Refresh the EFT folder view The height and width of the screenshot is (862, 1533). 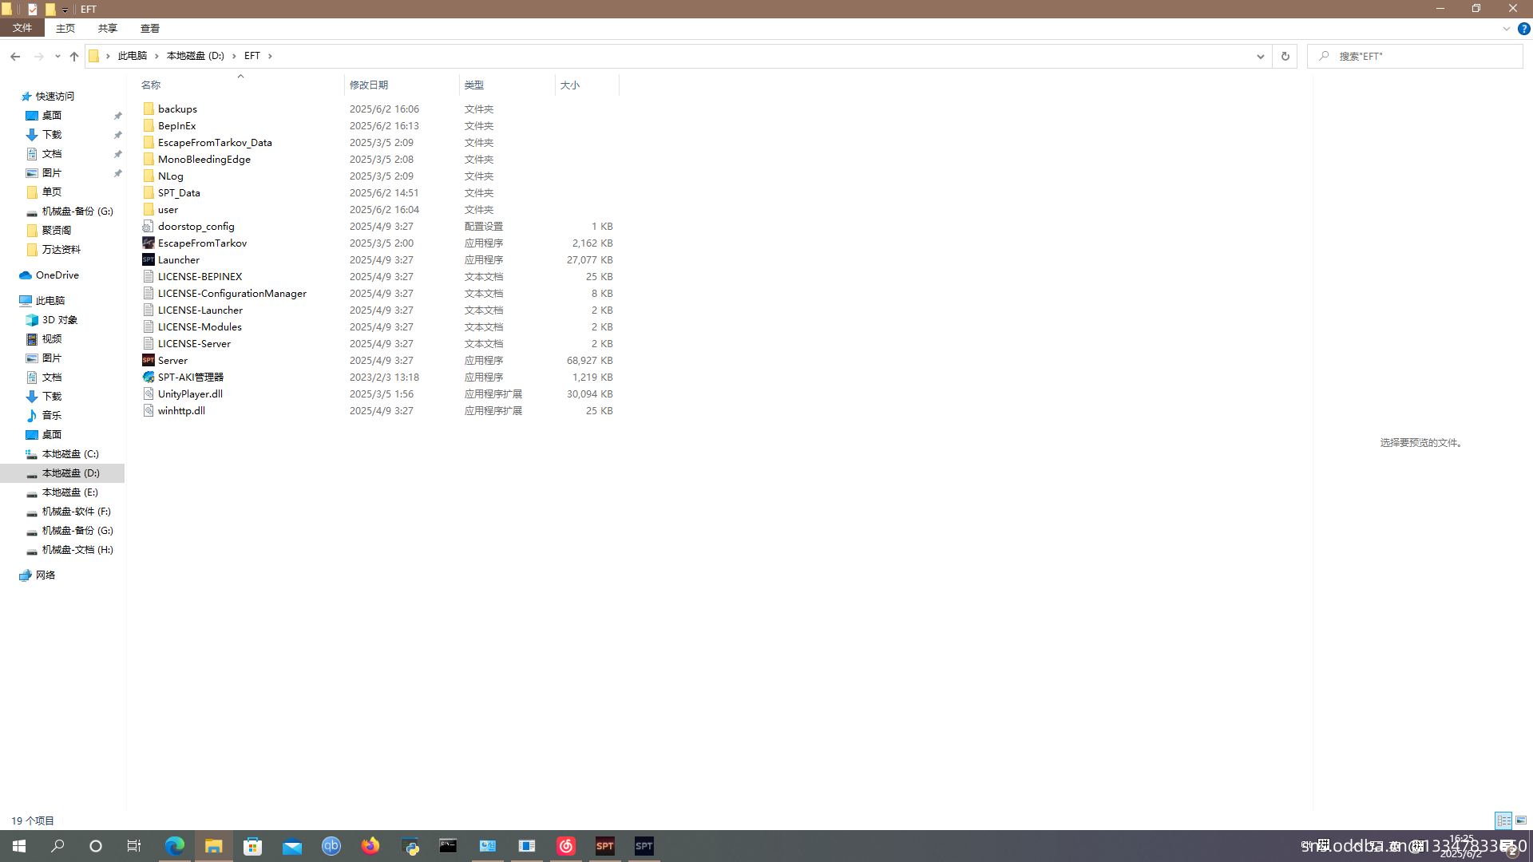coord(1285,56)
